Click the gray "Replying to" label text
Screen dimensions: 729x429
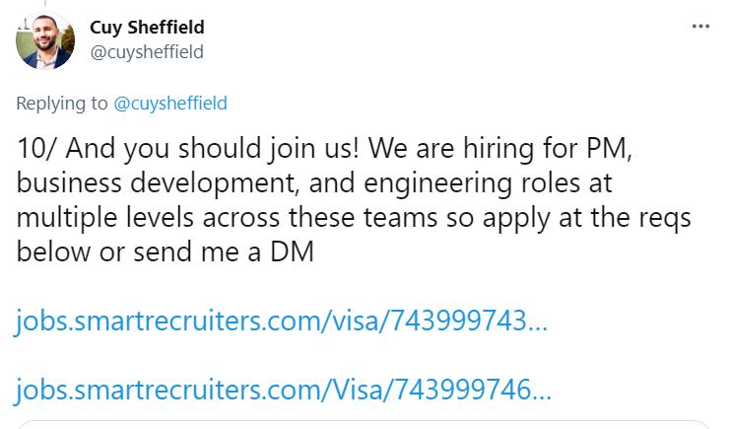coord(62,102)
